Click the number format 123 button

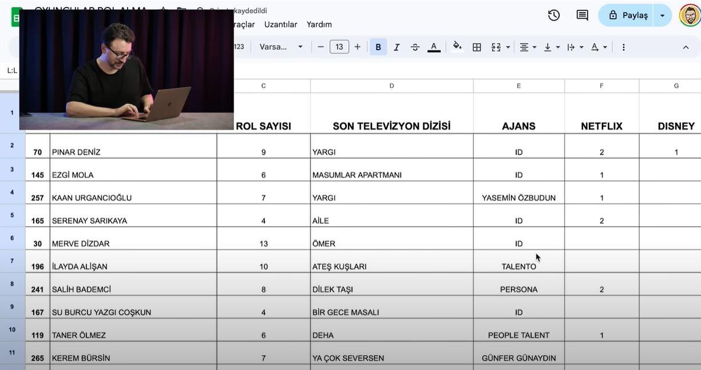click(239, 47)
